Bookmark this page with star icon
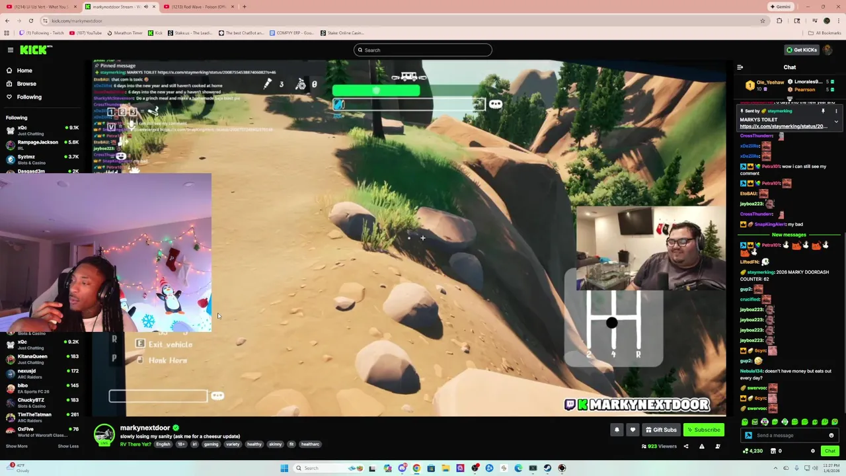 pos(763,20)
